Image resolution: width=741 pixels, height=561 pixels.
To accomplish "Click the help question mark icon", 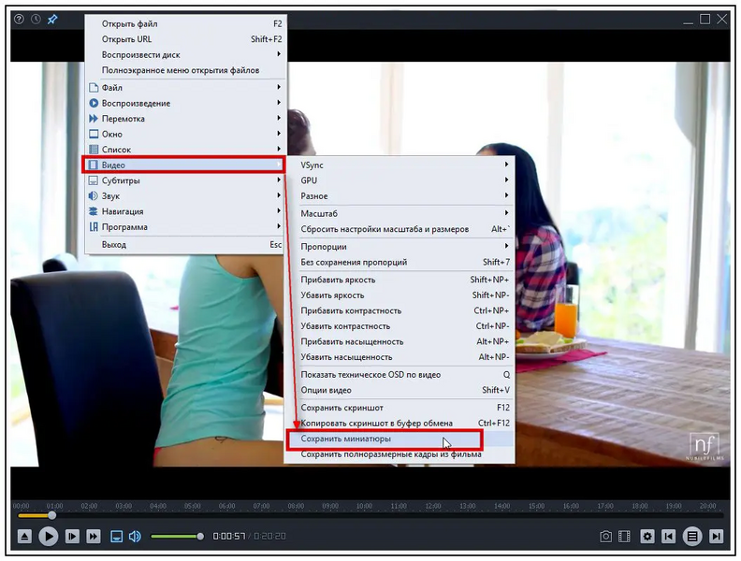I will pyautogui.click(x=19, y=19).
